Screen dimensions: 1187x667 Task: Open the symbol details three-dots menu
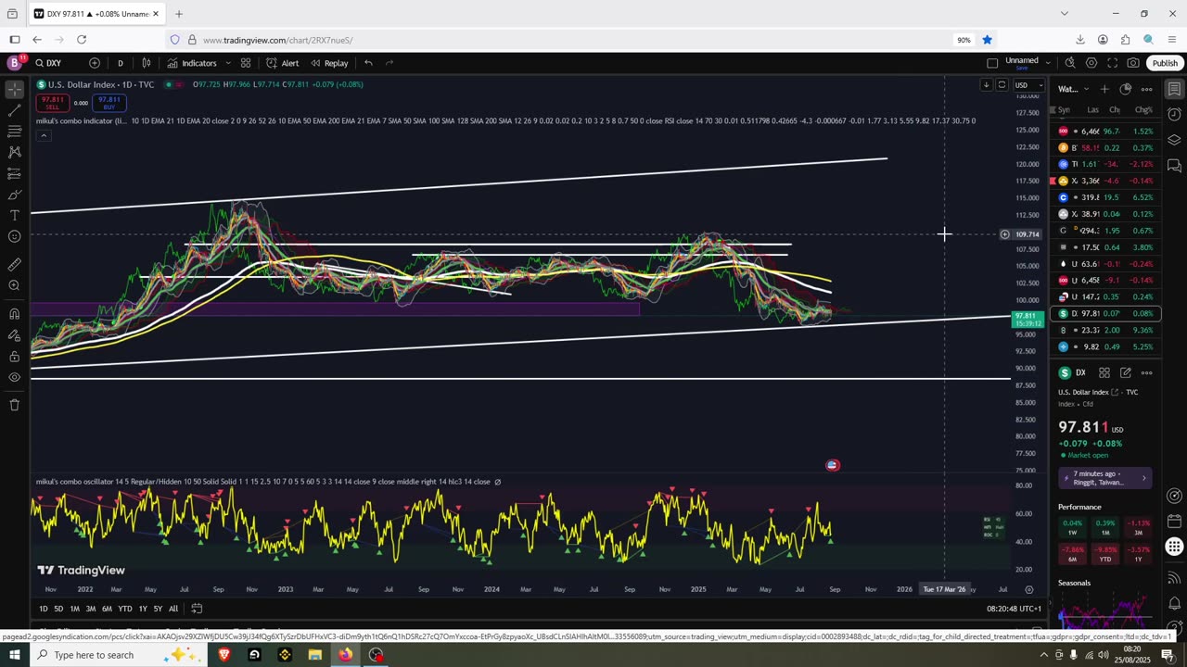[x=1147, y=372]
